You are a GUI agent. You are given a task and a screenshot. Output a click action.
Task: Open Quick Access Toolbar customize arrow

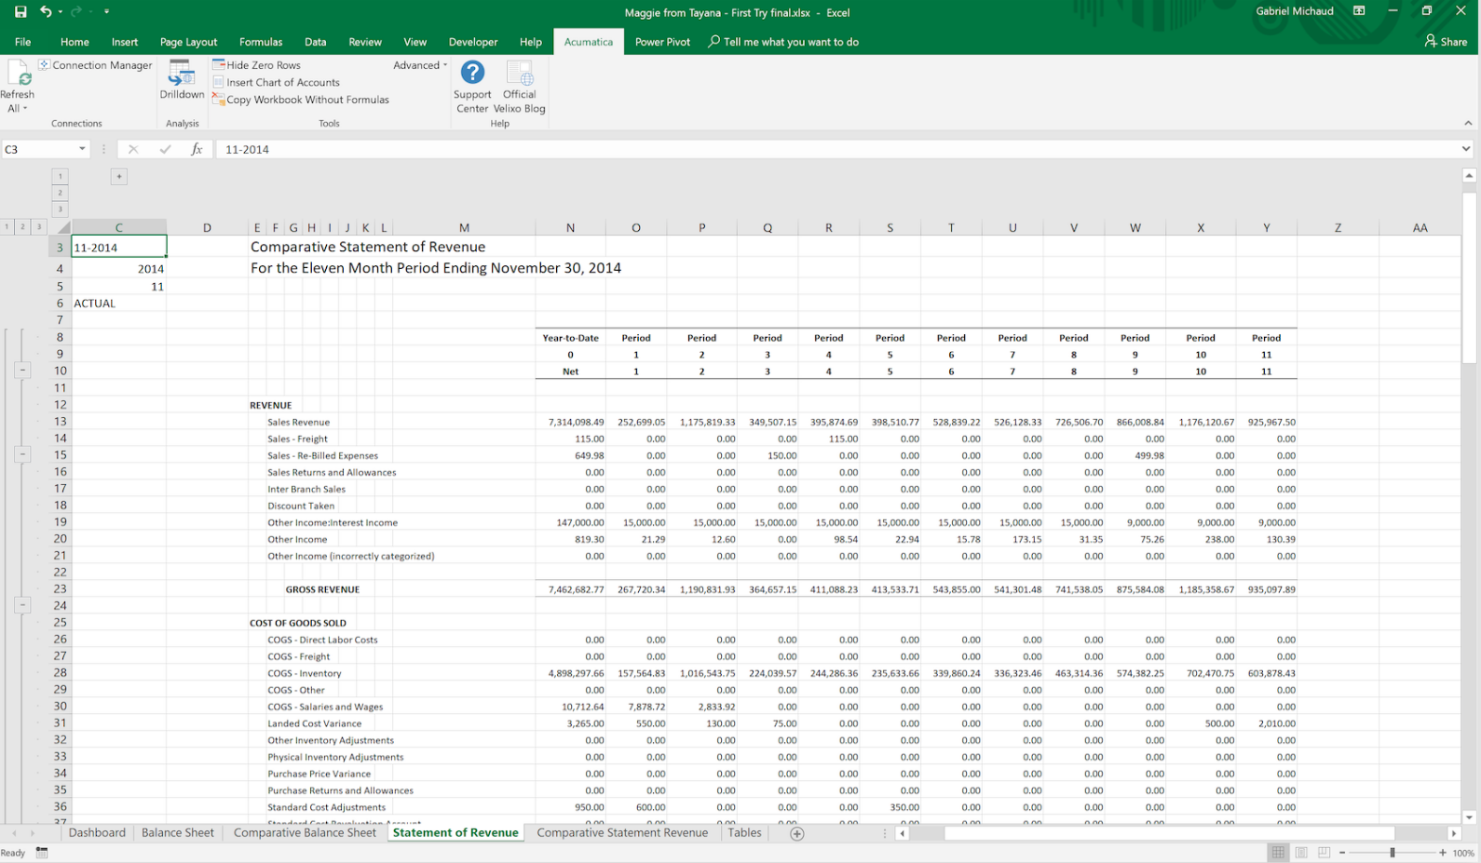[106, 12]
